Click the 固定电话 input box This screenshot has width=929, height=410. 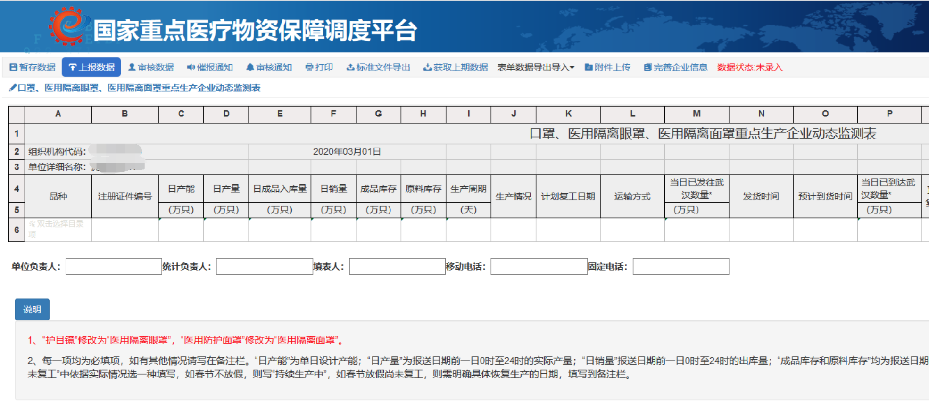tap(680, 267)
